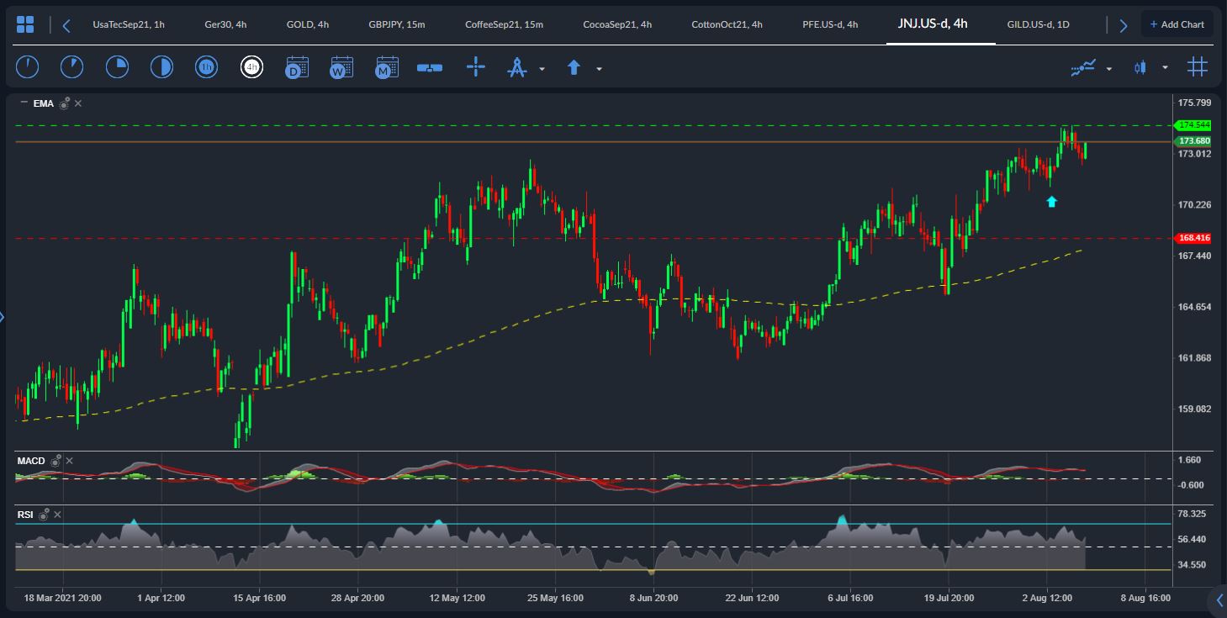Remove the RSI indicator panel
Image resolution: width=1227 pixels, height=618 pixels.
pyautogui.click(x=58, y=514)
